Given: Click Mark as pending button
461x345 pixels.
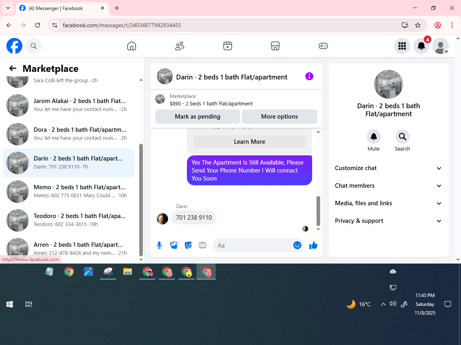Looking at the screenshot, I should click(198, 117).
